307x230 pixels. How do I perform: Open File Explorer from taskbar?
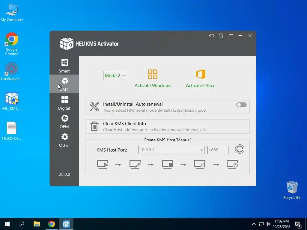click(37, 224)
